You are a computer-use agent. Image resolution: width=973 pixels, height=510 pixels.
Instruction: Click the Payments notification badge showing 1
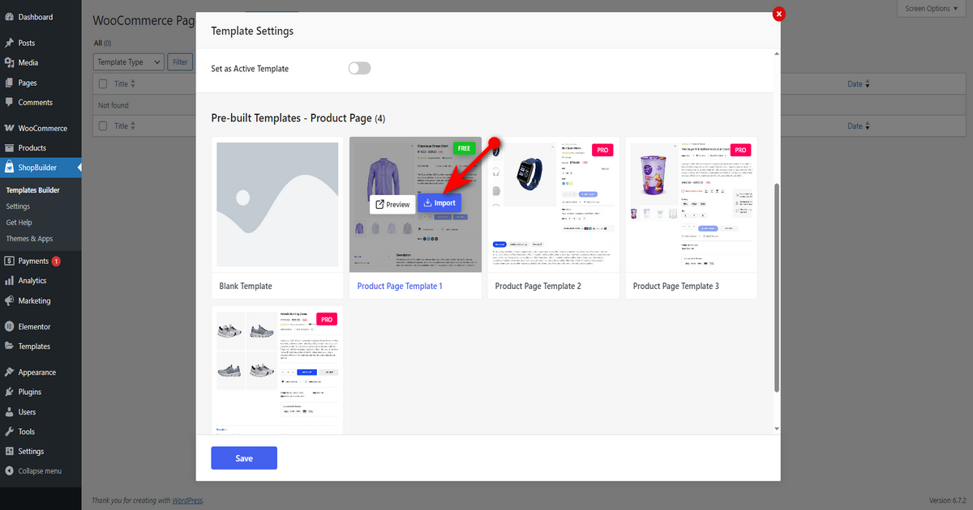(x=56, y=261)
